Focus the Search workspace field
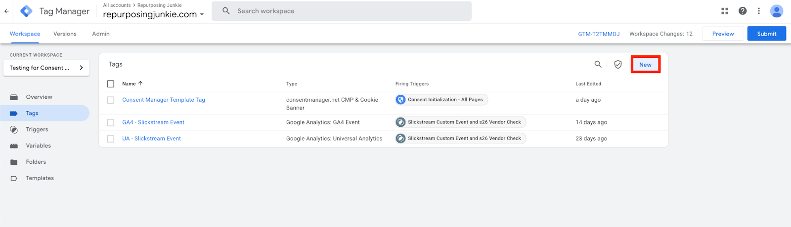 [x=342, y=11]
